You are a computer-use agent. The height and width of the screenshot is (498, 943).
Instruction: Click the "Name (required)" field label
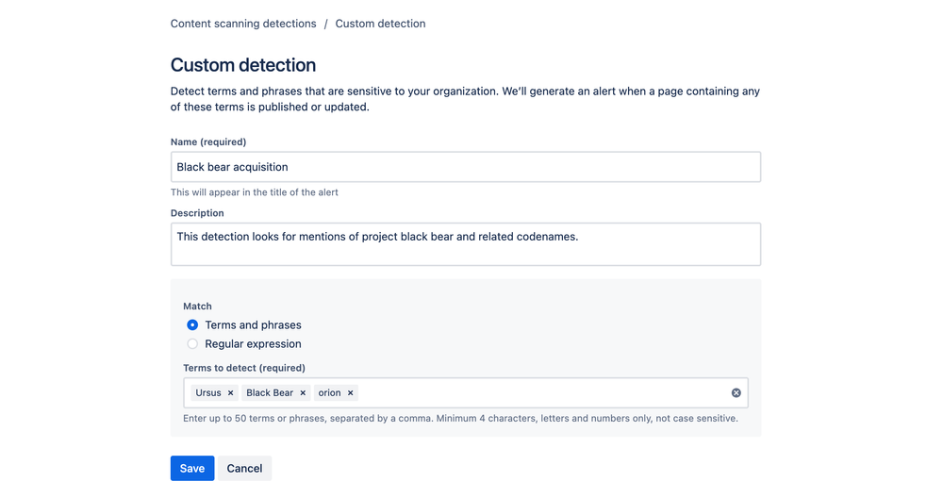click(208, 142)
